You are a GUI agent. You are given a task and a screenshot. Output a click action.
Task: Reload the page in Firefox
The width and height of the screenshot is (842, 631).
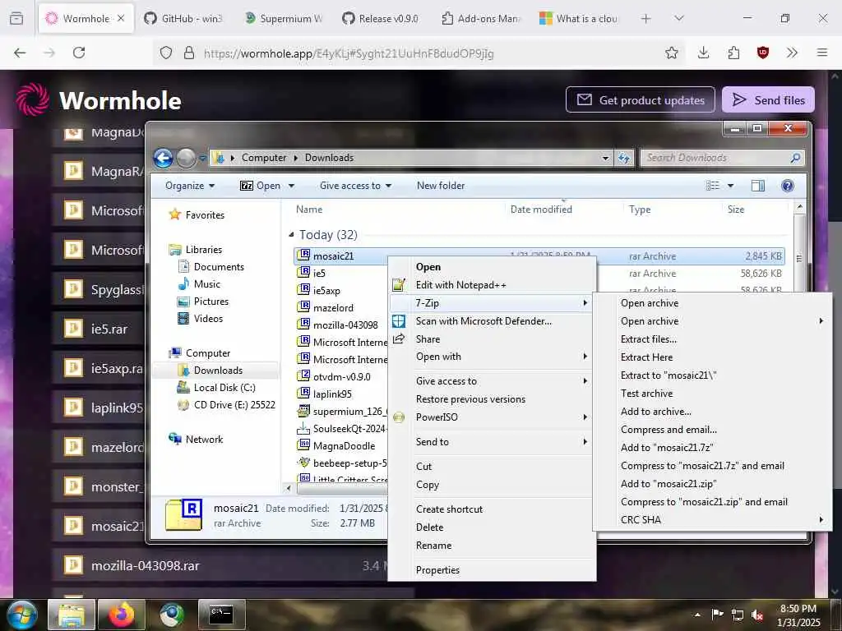(79, 53)
